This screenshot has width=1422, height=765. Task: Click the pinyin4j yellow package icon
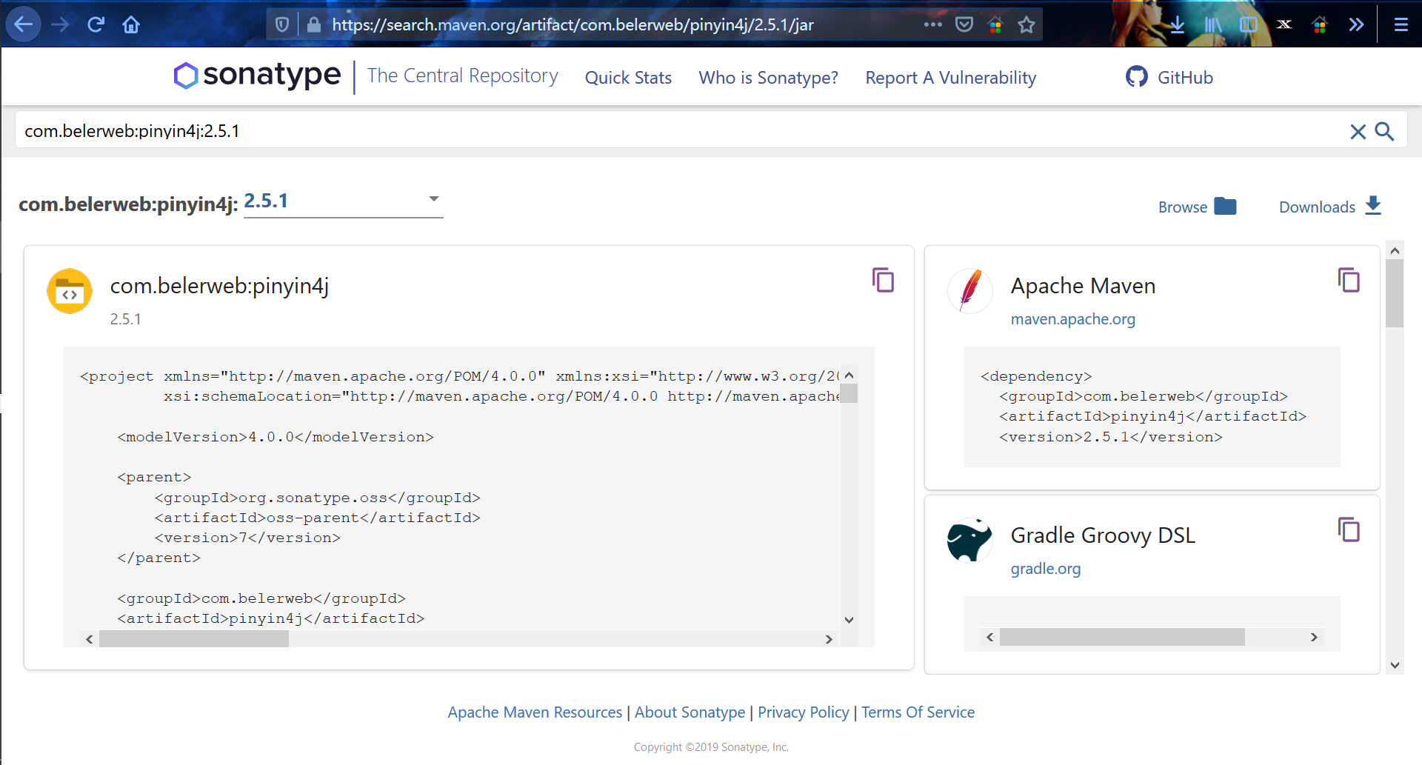70,291
